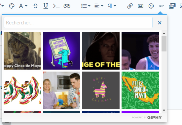Viewport: 182px width, 125px height.
Task: Toggle inline spoiler mask icon
Action: [x=67, y=6]
